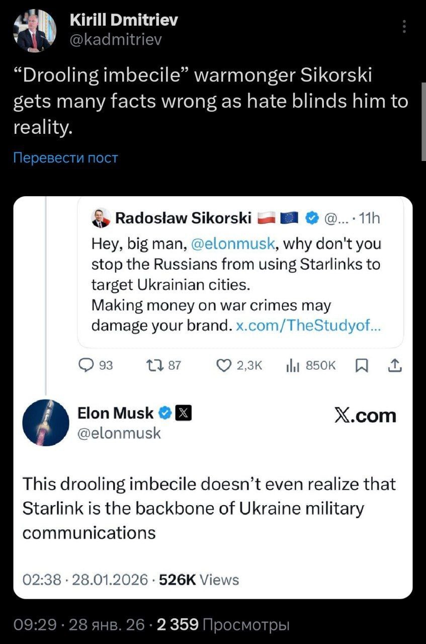Click Elon Musk's rocket profile picture

[x=46, y=423]
